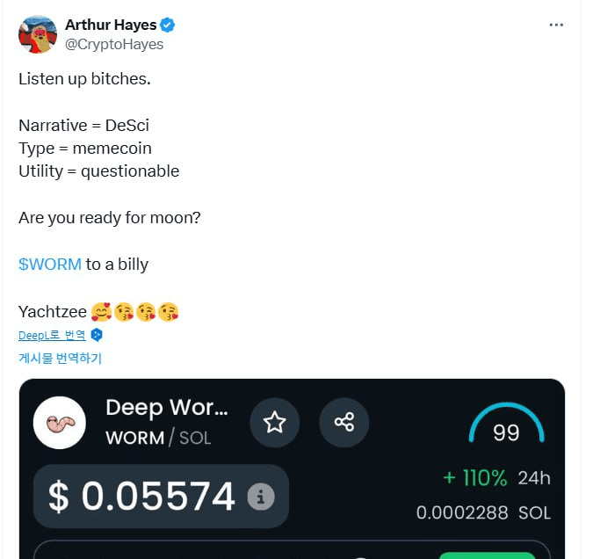Click the price info icon
The width and height of the screenshot is (593, 559).
coord(260,497)
